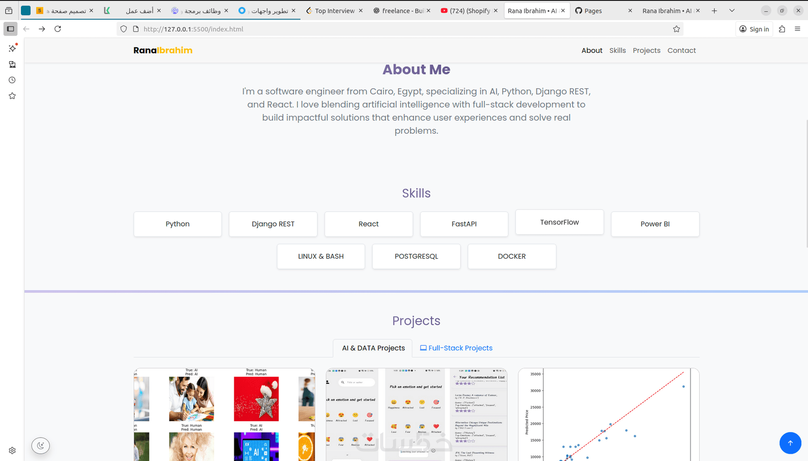Viewport: 808px width, 461px height.
Task: Open the AI chatbot sidebar sparkle icon
Action: (12, 48)
